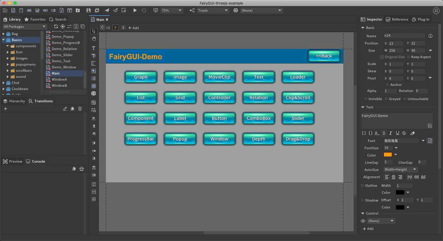The image size is (443, 241).
Task: Click the eye icon in Control section
Action: [363, 221]
